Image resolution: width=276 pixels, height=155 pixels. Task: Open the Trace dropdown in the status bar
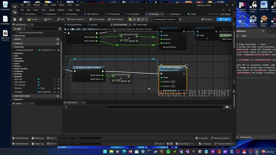[x=160, y=144]
